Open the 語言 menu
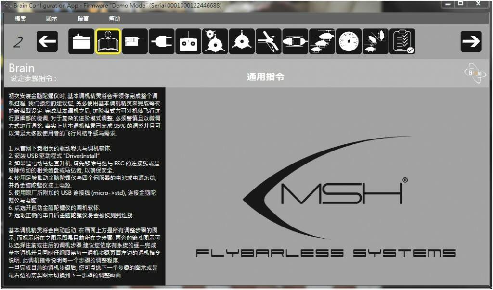 pyautogui.click(x=83, y=19)
